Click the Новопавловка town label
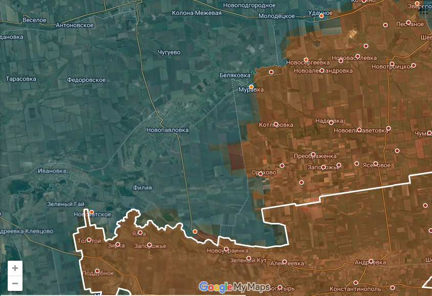 [x=167, y=130]
